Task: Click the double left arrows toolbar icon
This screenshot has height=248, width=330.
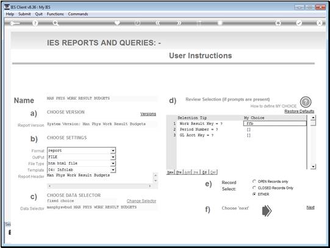Action: coord(157,23)
